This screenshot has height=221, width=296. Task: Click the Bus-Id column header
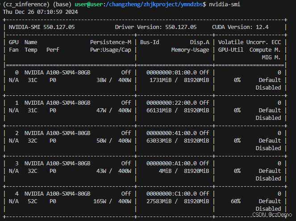(150, 42)
